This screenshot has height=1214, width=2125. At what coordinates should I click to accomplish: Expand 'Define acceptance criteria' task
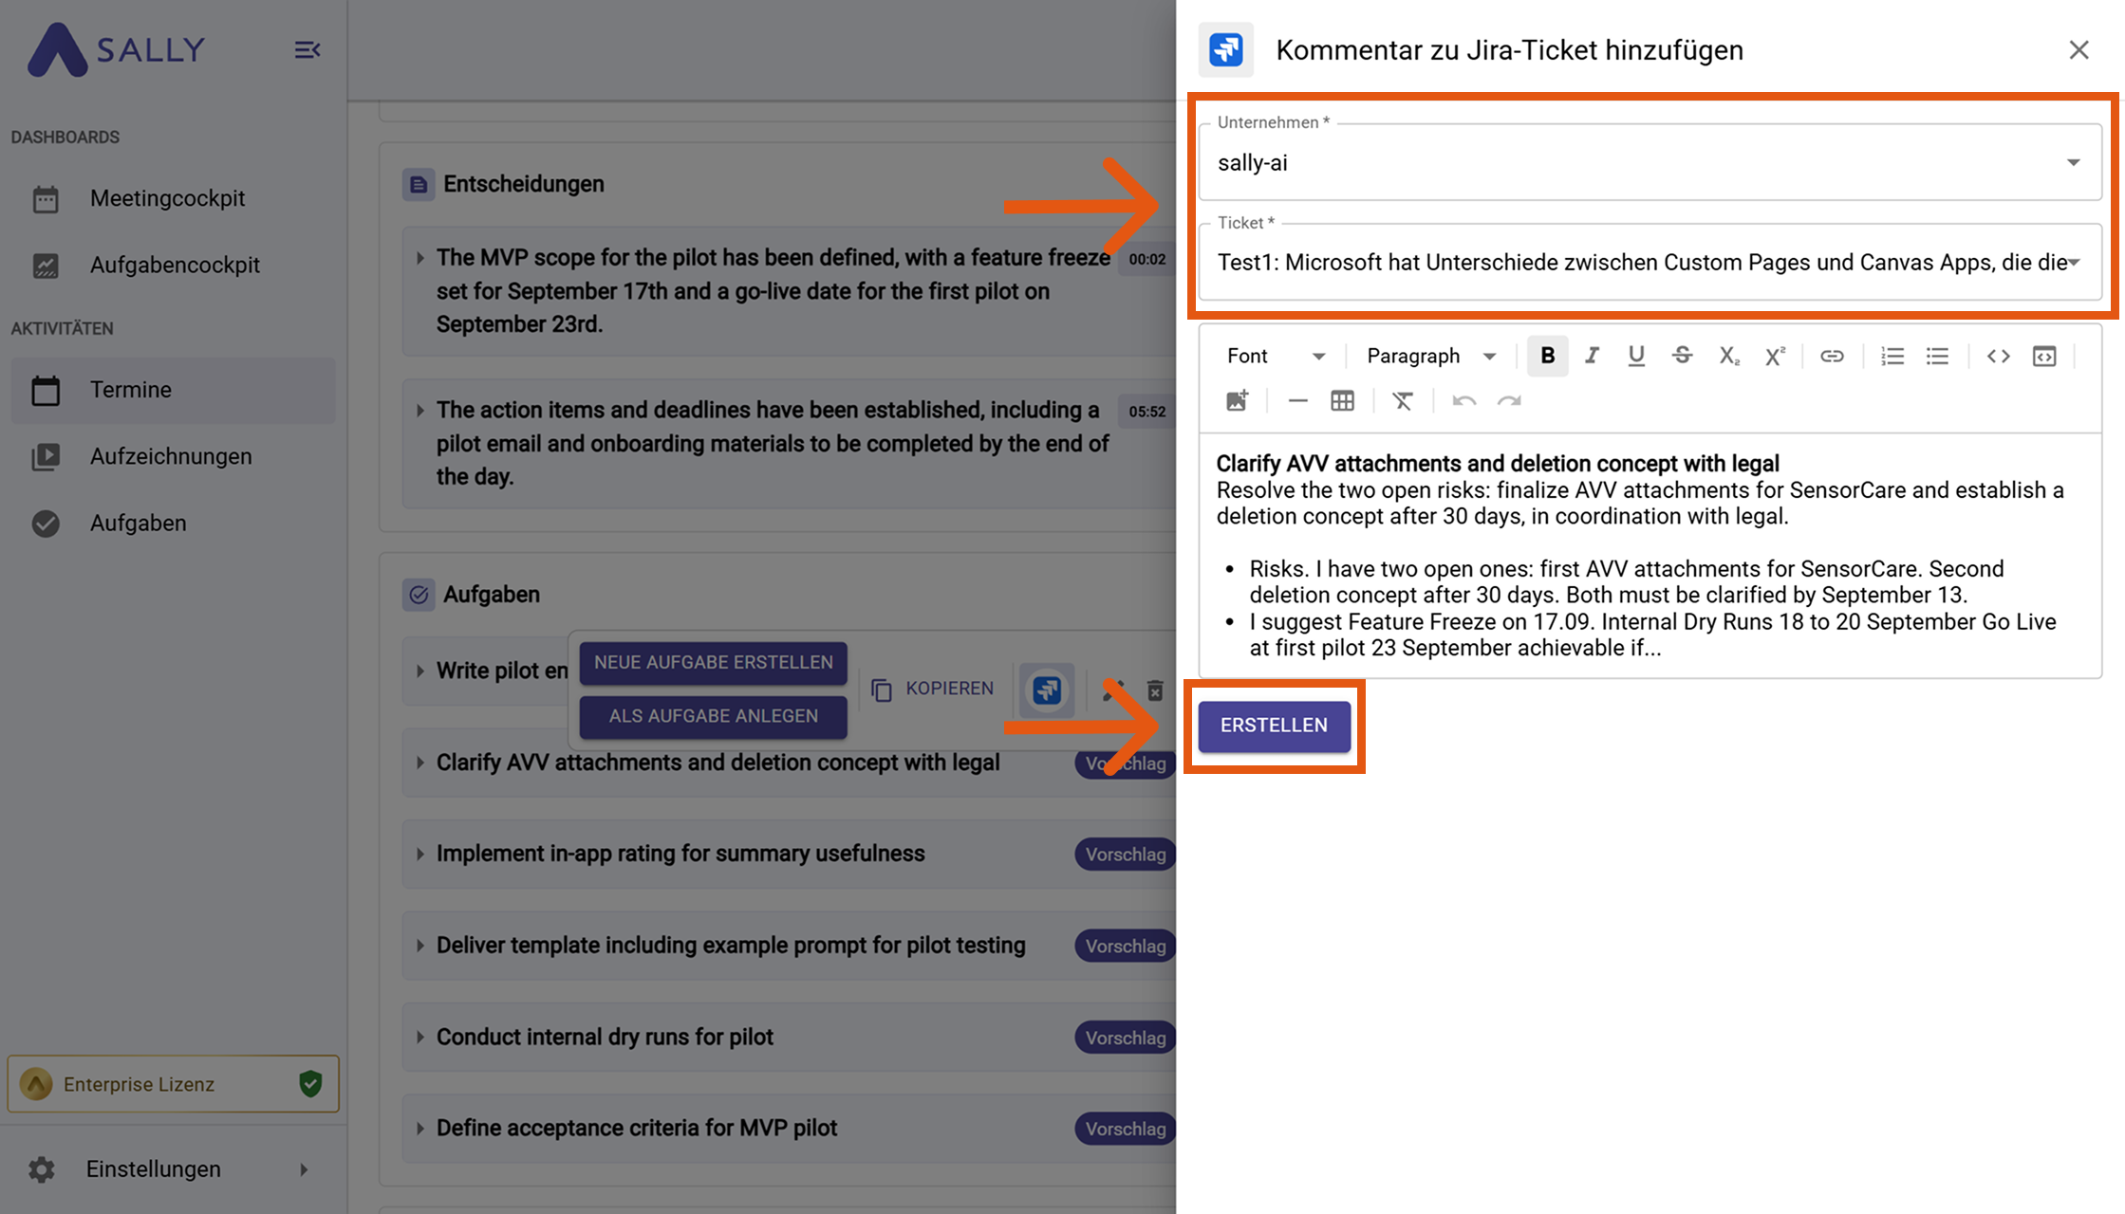(419, 1128)
